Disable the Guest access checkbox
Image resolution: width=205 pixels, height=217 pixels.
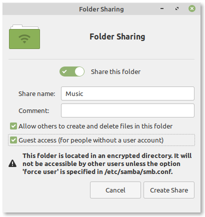(x=13, y=140)
